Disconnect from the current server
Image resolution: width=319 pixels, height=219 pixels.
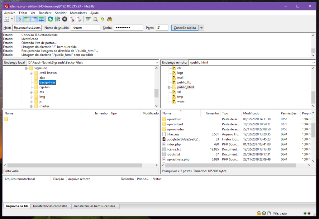pyautogui.click(x=72, y=19)
